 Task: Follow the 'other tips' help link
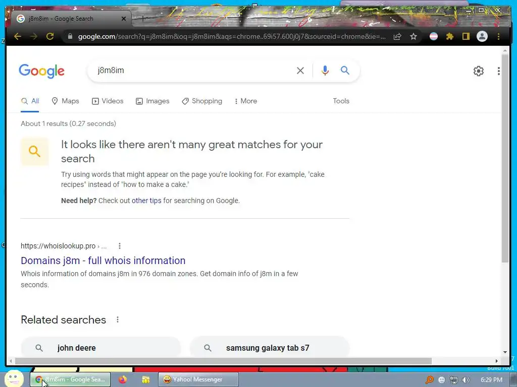pyautogui.click(x=146, y=201)
